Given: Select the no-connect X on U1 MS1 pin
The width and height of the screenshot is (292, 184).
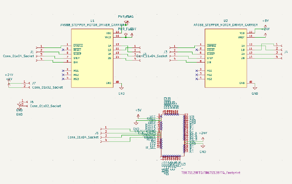Looking at the screenshot, I should 63,71.
